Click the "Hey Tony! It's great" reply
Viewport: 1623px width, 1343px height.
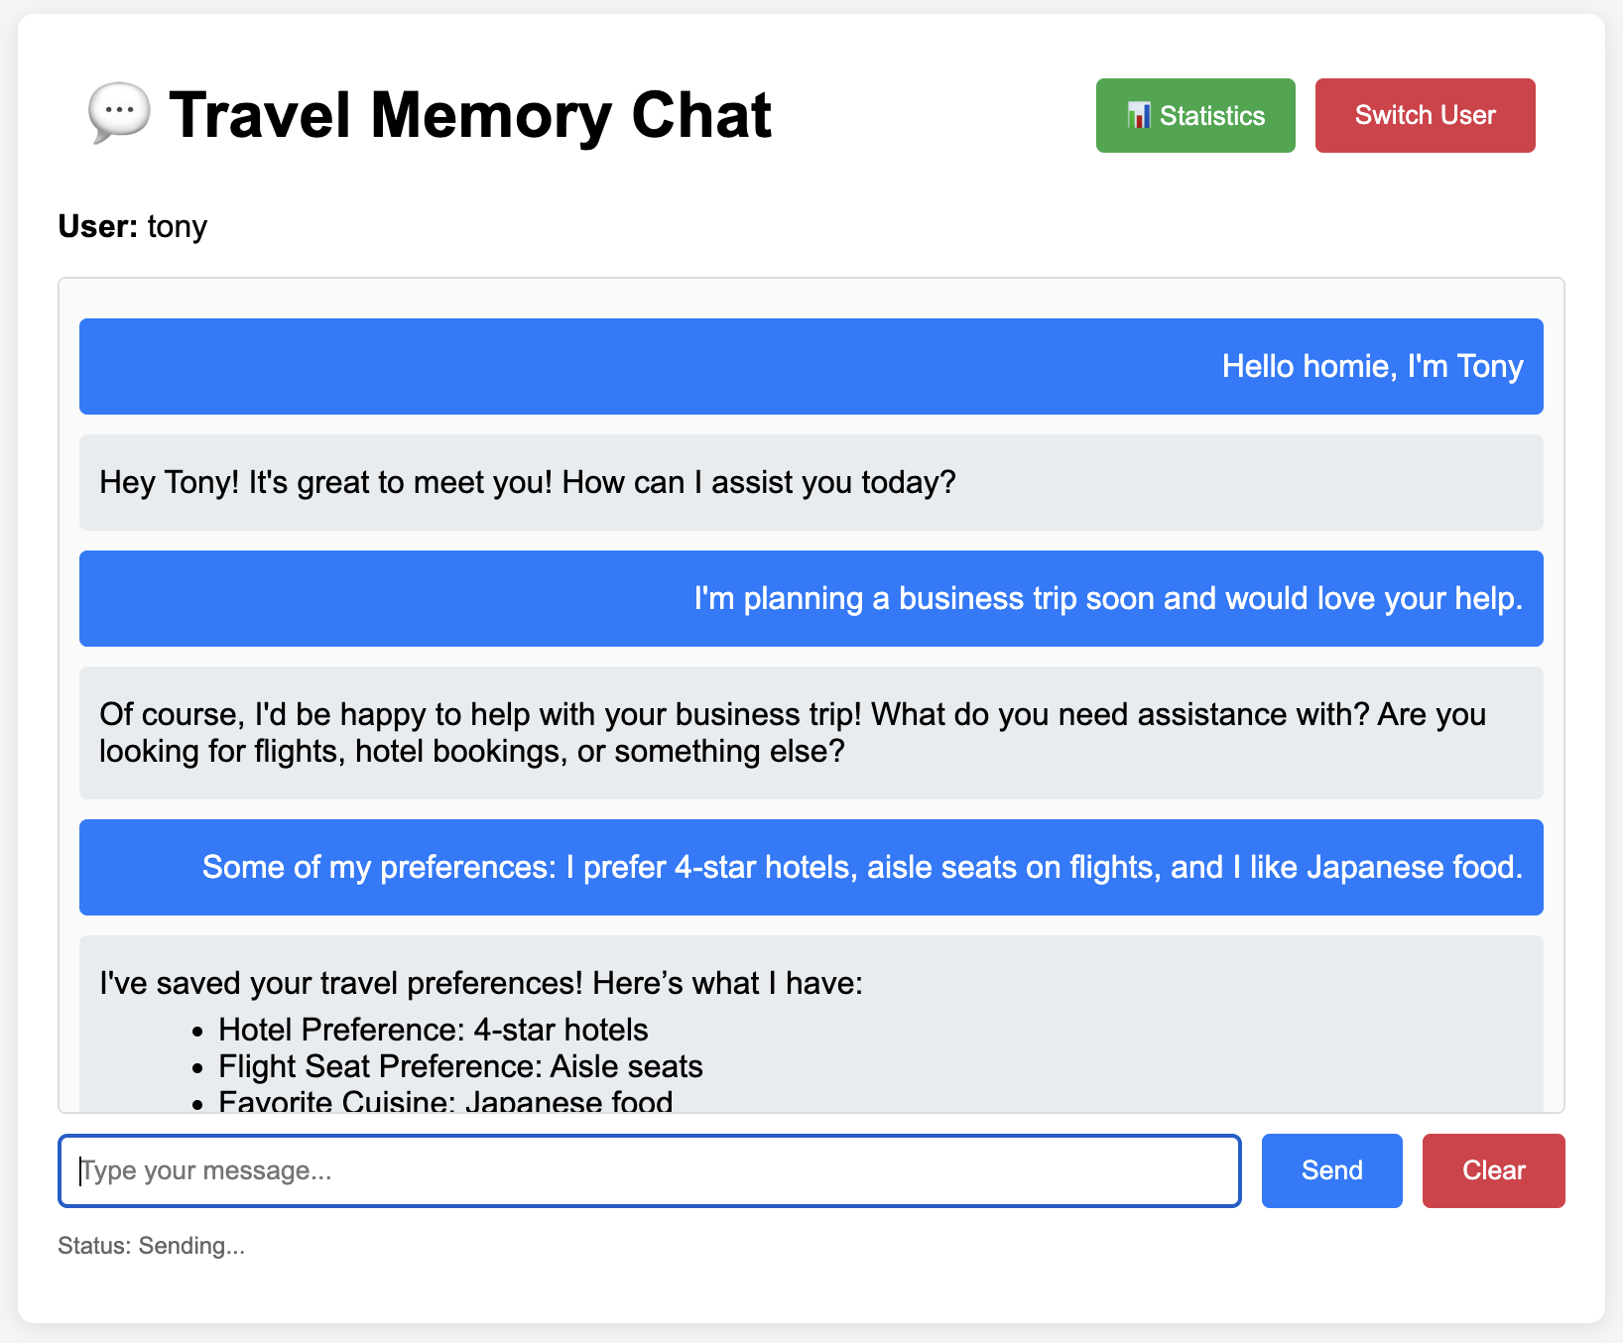pyautogui.click(x=528, y=482)
